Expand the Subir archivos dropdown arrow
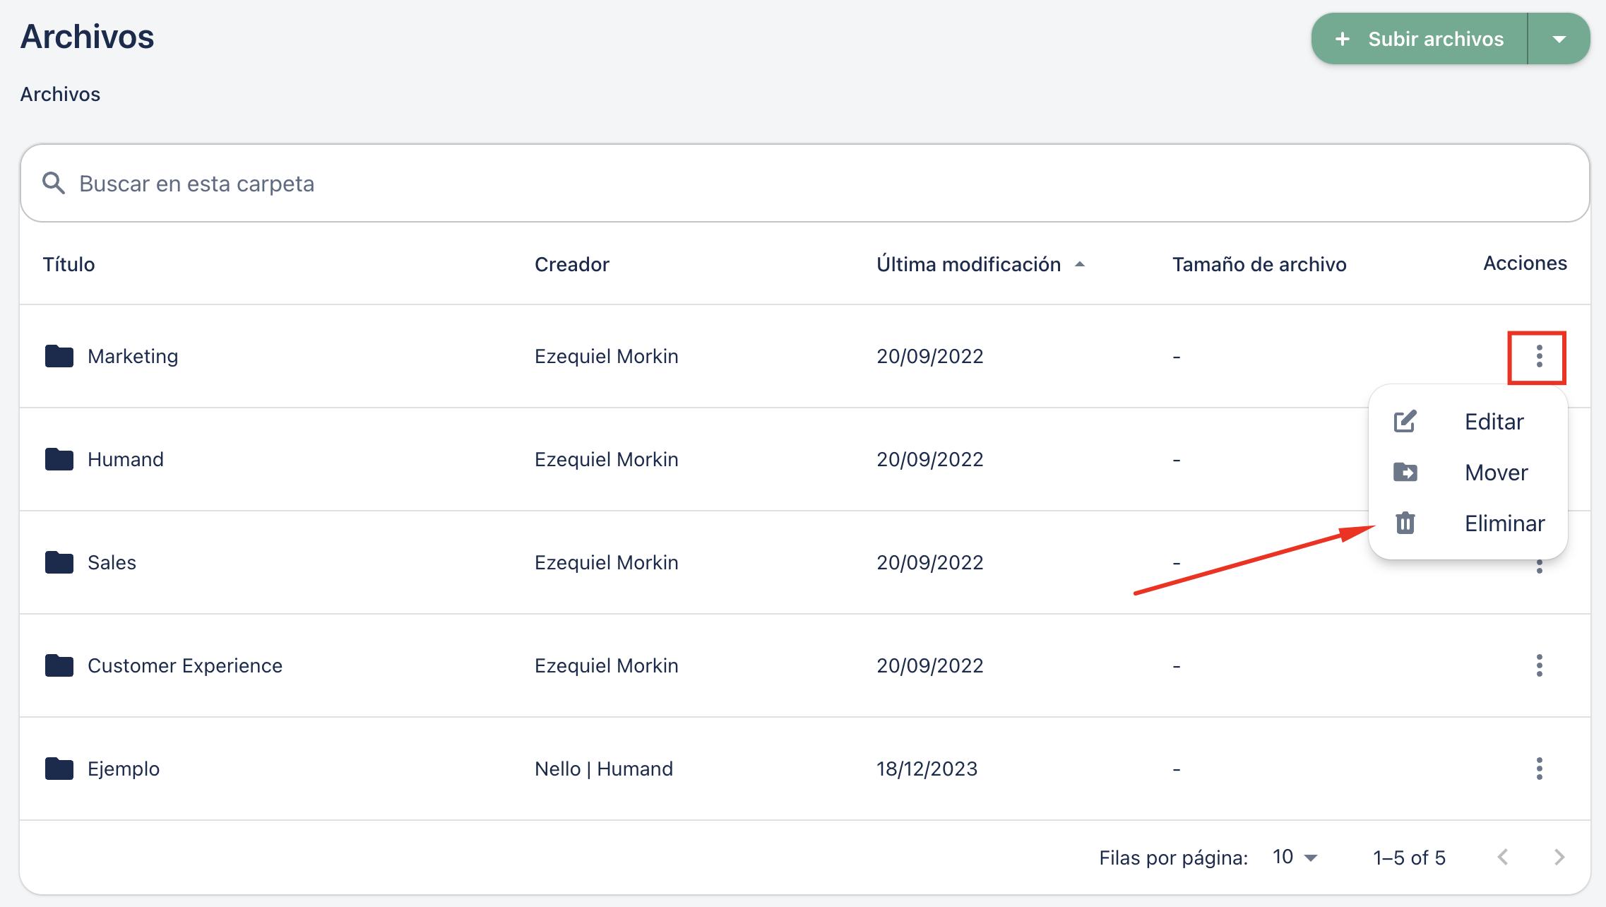 (1559, 39)
